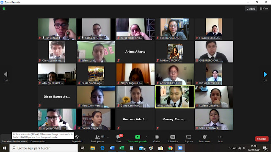Expand arrow beside Participantes
This screenshot has height=152, width=271.
[x=108, y=137]
